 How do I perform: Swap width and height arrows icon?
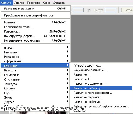(x=89, y=10)
